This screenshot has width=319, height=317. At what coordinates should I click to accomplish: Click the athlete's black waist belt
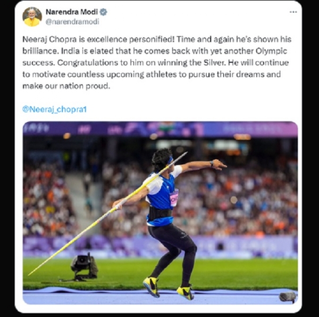(161, 213)
